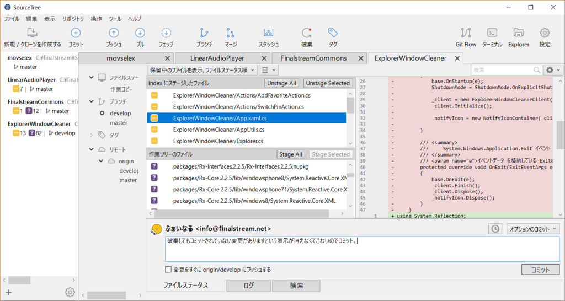Open the ヘルプ menu
565x301 pixels.
coord(135,19)
